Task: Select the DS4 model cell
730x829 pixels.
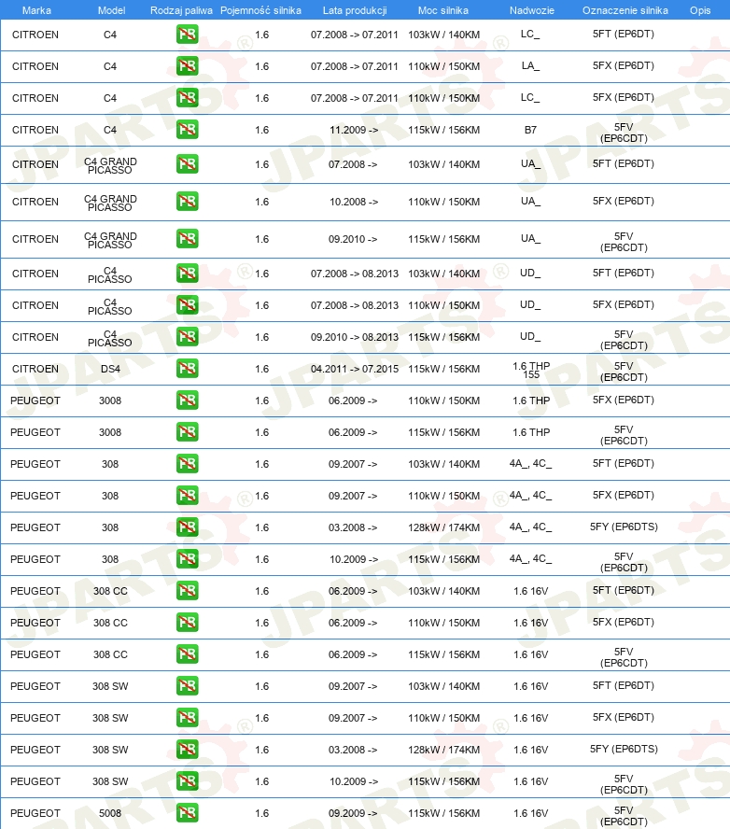Action: (x=110, y=369)
